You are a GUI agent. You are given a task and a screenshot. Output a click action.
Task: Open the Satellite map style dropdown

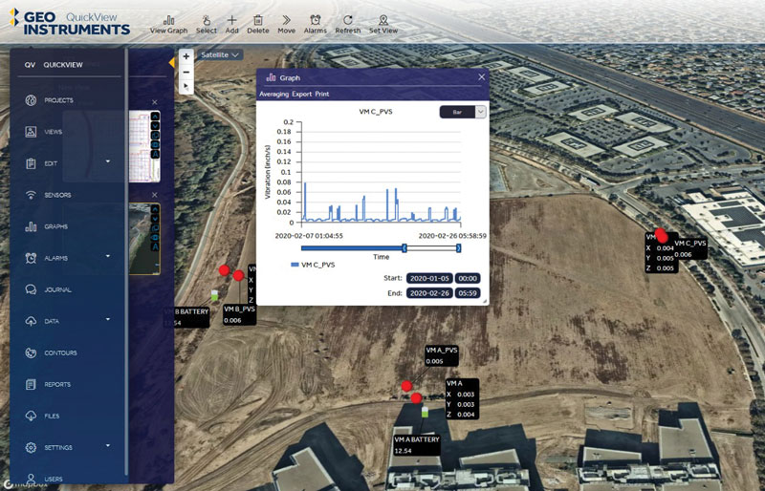click(x=220, y=55)
